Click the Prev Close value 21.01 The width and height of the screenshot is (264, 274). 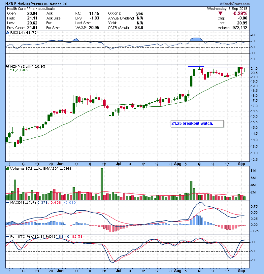click(32, 28)
